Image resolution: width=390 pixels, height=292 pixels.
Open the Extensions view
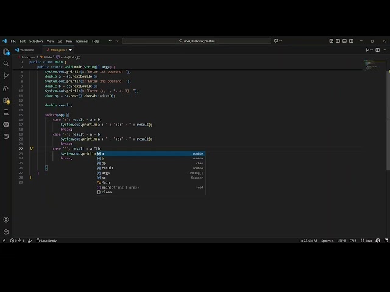[x=6, y=100]
